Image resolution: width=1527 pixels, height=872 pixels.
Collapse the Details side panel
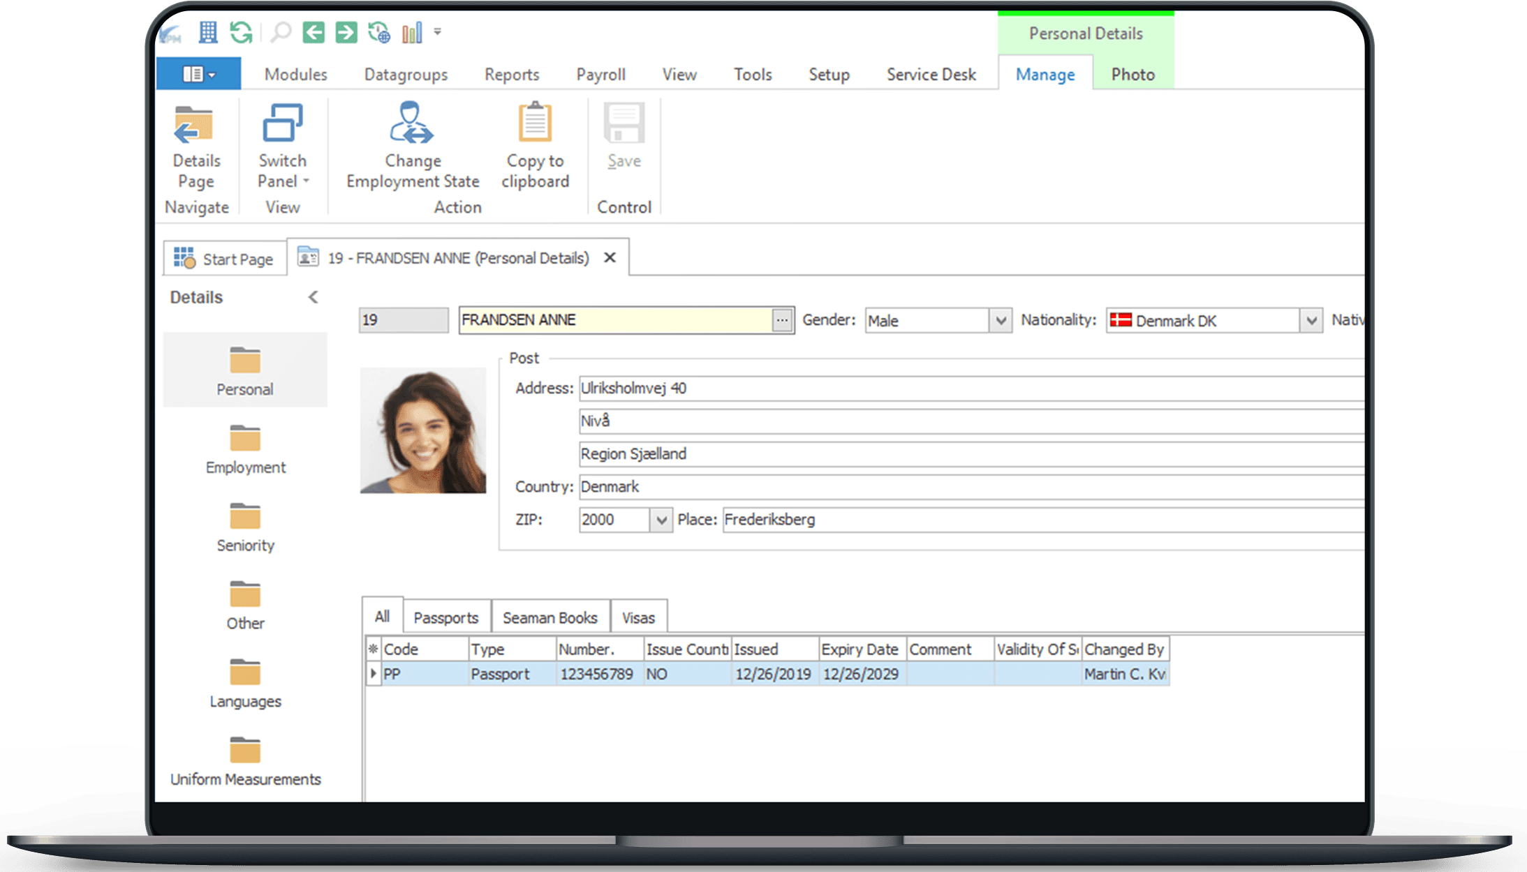tap(313, 297)
